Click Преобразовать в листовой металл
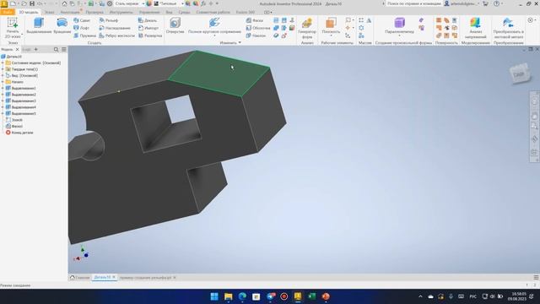The width and height of the screenshot is (540, 304). pos(508,28)
